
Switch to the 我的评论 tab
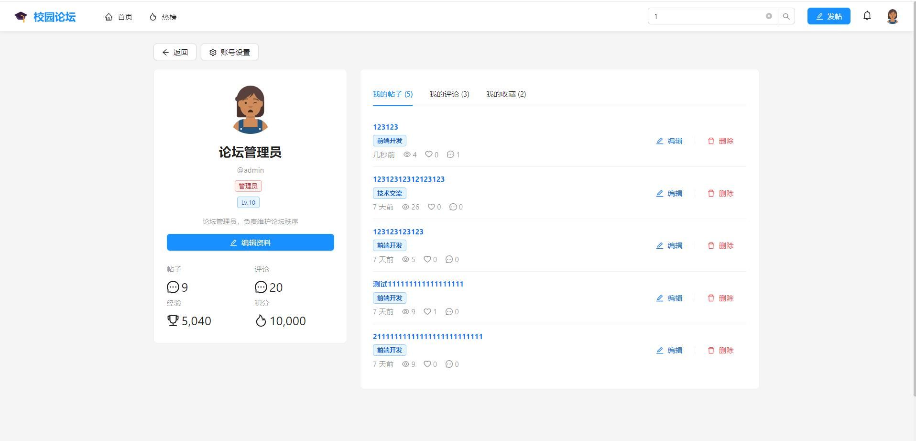[x=448, y=94]
